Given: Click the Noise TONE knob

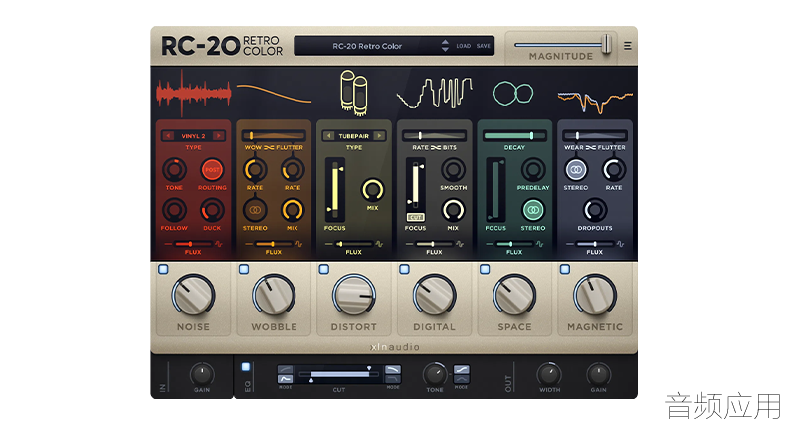Looking at the screenshot, I should (x=174, y=170).
